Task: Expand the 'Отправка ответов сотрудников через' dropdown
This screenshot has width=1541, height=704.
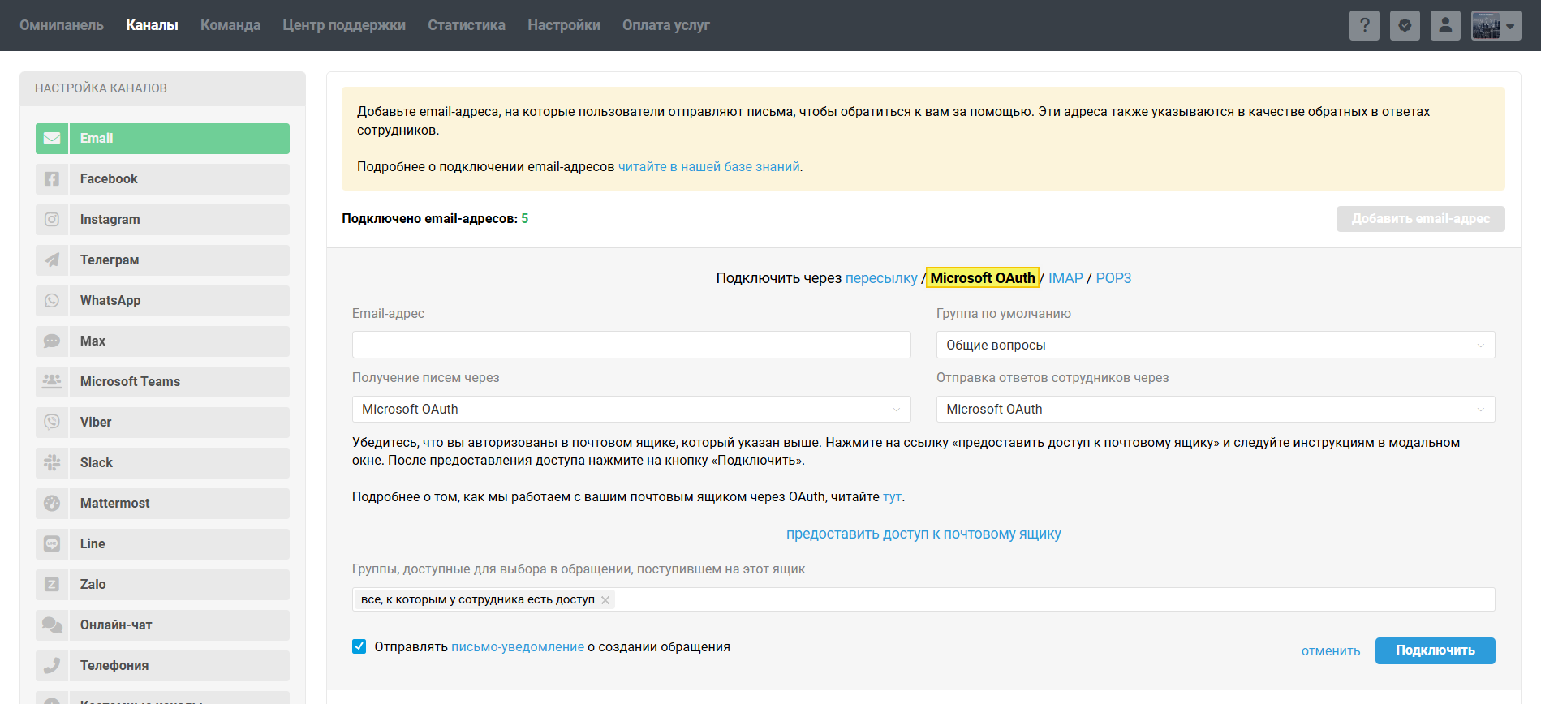Action: 1215,410
